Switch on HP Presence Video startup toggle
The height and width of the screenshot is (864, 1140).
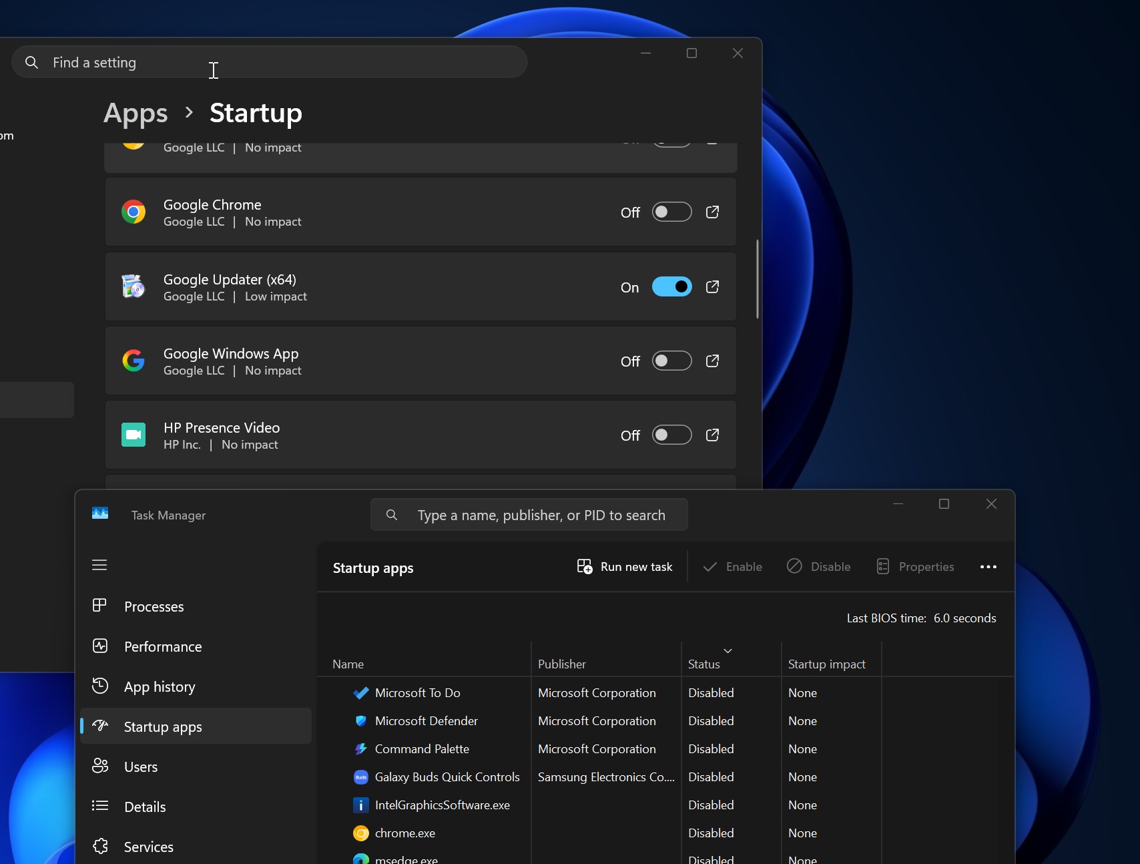click(x=671, y=435)
